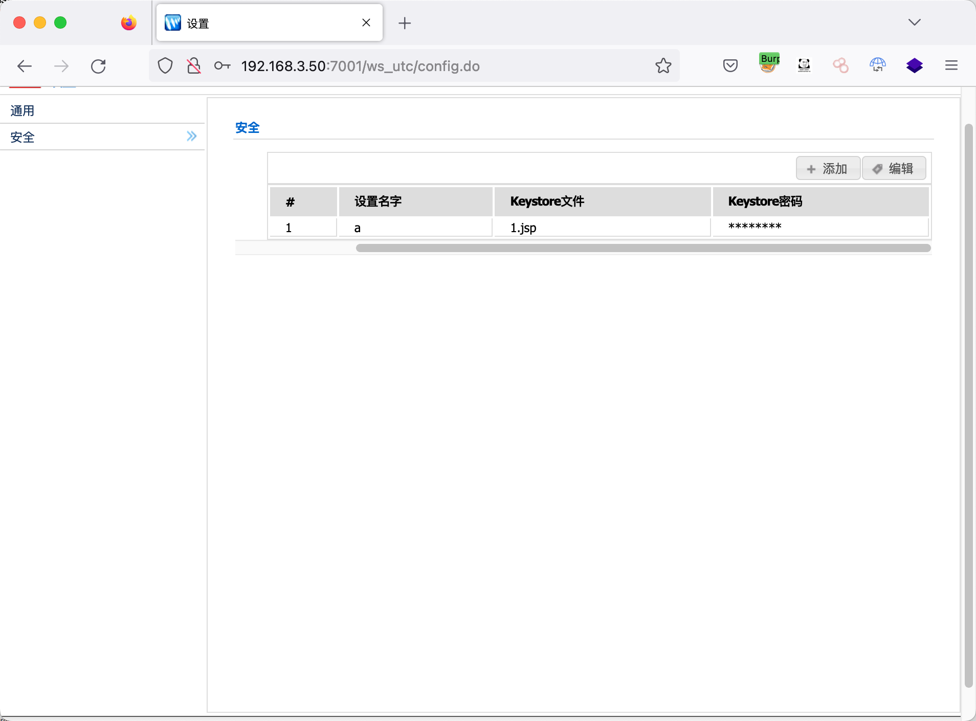
Task: Expand the 安全 sidebar arrow
Action: coord(191,137)
